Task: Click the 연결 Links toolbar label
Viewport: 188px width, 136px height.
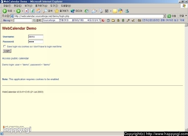Action: [x=181, y=16]
